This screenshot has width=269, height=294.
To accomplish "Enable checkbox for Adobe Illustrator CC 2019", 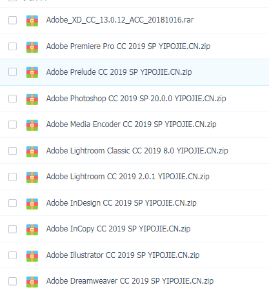I will click(x=12, y=255).
